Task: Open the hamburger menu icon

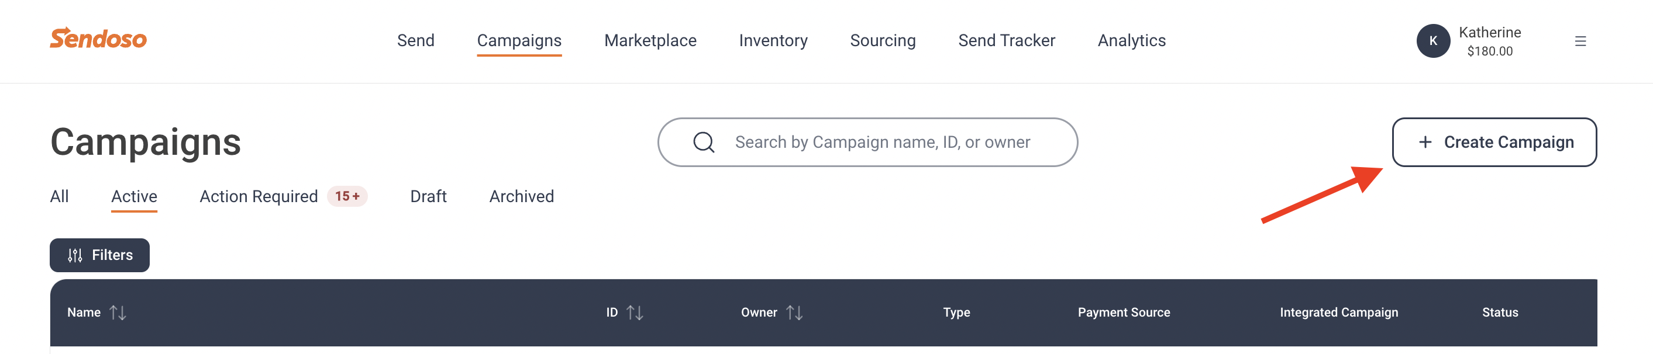Action: coord(1580,41)
